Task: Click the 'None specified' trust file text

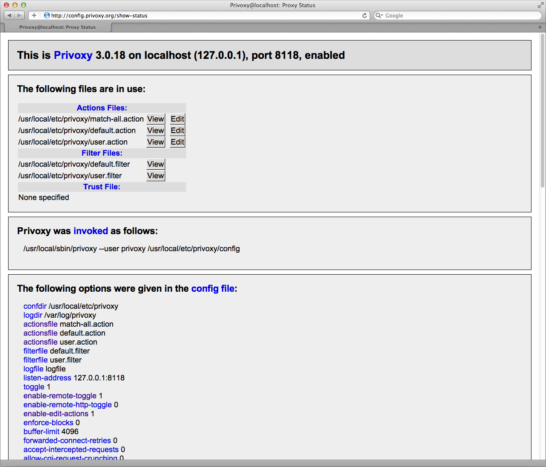Action: coord(44,197)
